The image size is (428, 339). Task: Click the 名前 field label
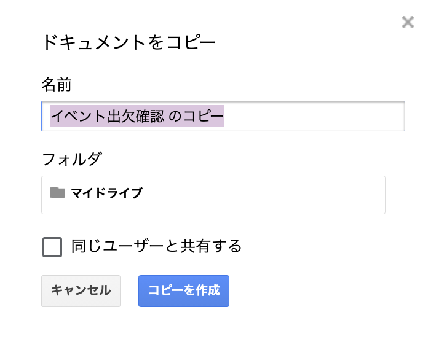57,84
